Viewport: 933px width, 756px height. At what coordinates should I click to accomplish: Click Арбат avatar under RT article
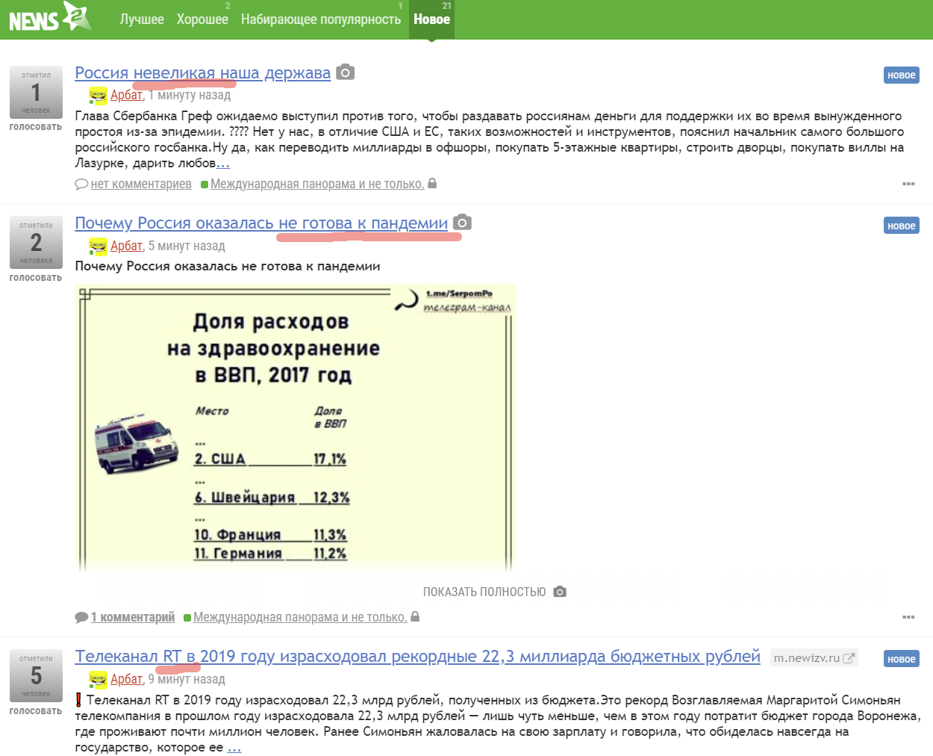click(x=98, y=680)
